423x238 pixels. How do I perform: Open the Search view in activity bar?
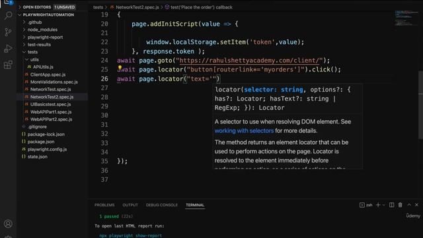9,15
